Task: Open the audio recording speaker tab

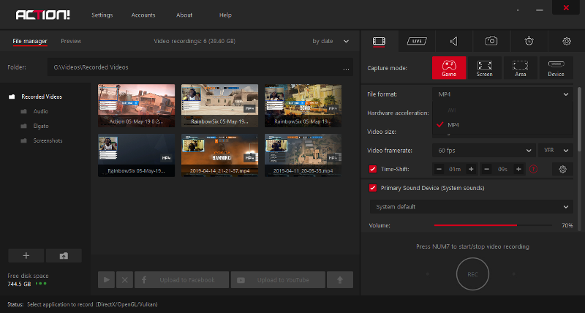Action: click(x=453, y=41)
